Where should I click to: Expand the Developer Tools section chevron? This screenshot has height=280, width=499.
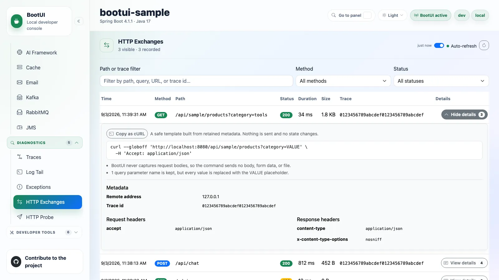pyautogui.click(x=76, y=232)
